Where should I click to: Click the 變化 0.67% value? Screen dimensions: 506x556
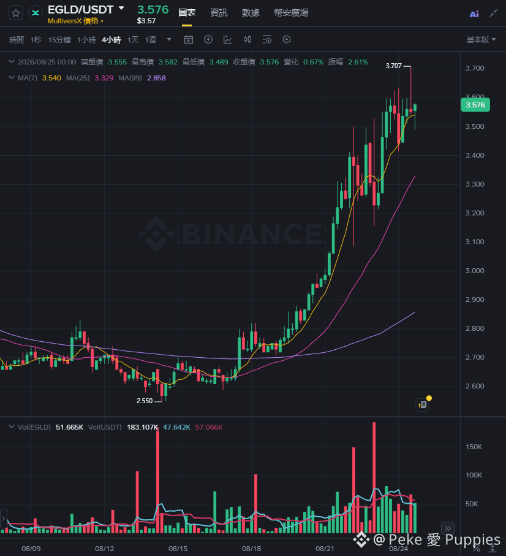[313, 62]
